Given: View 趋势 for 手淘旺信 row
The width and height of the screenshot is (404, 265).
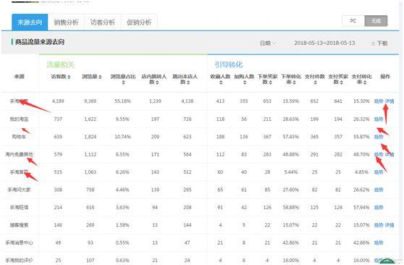Looking at the screenshot, I should pyautogui.click(x=379, y=207).
